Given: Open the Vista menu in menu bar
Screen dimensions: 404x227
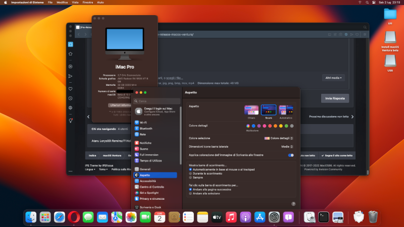Looking at the screenshot, I should pyautogui.click(x=74, y=3).
